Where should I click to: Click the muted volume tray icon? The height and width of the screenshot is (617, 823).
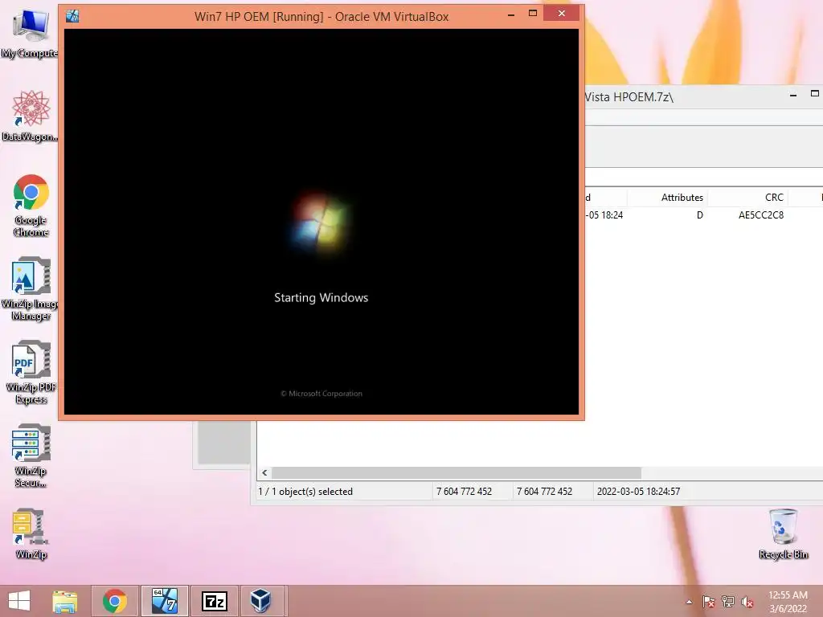tap(747, 602)
